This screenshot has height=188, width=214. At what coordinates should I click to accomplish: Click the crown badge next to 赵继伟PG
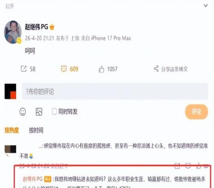pos(52,27)
